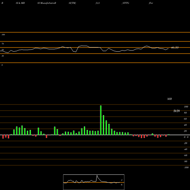Screen dimensions: 190x190
Task: Click the RSI value 46.33 label
Action: click(x=175, y=47)
